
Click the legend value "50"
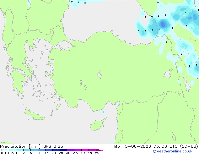[x=97, y=153]
